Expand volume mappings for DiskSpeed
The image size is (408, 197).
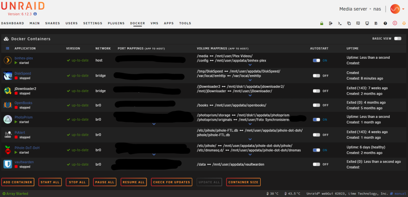(x=250, y=80)
